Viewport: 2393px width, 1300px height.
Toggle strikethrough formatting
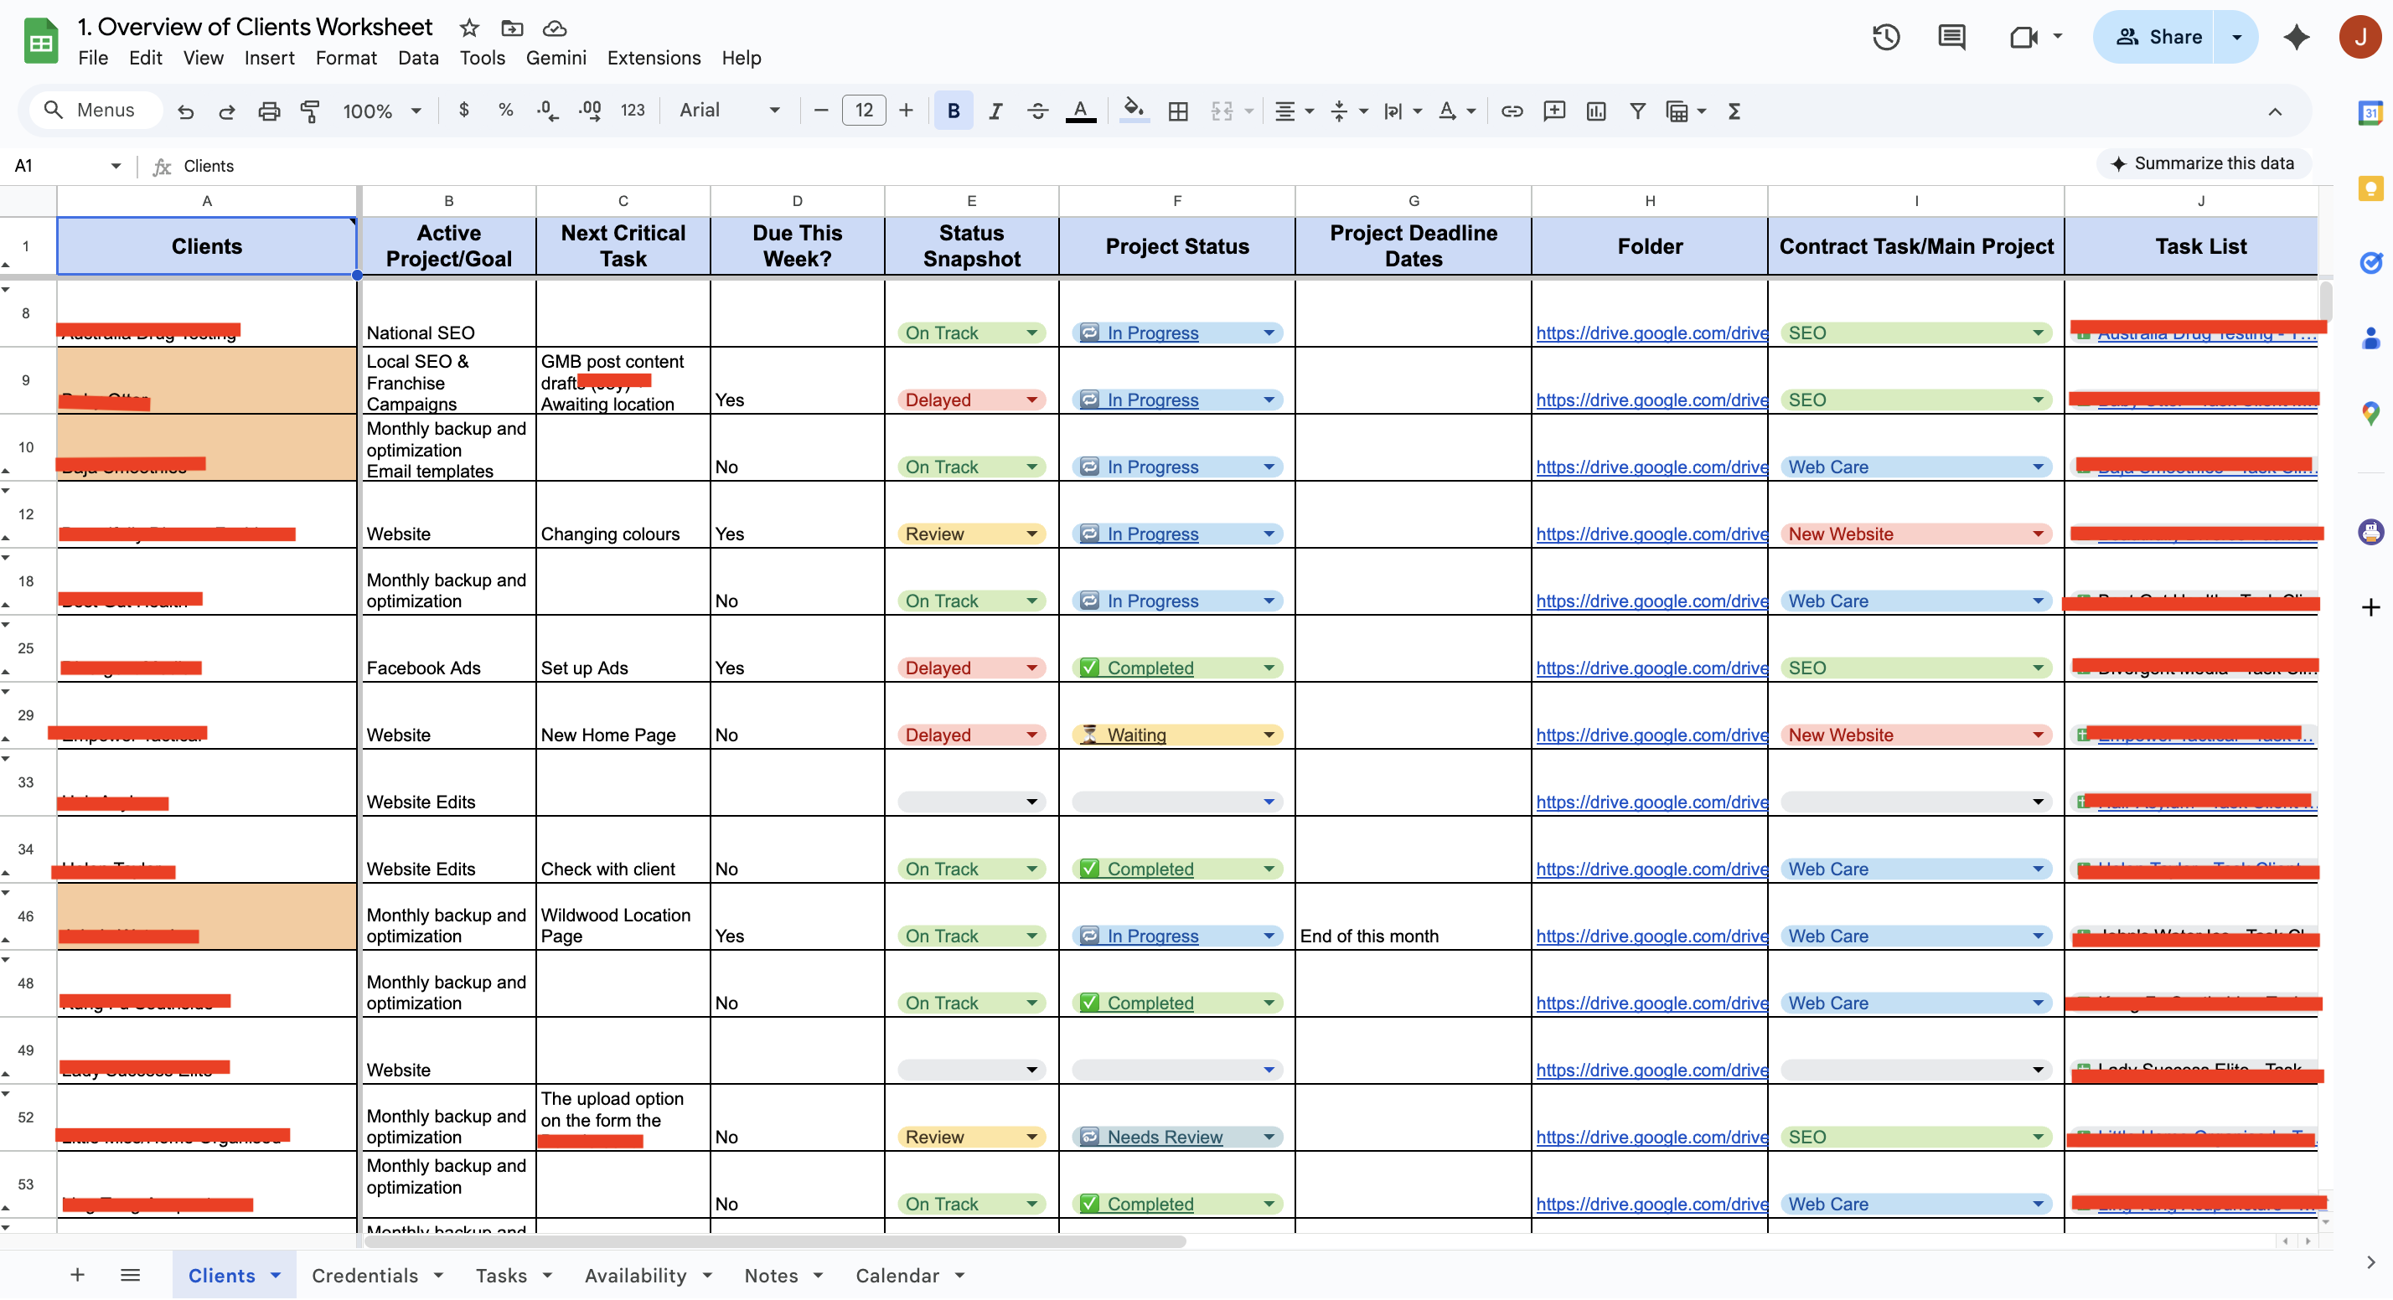[x=1037, y=111]
